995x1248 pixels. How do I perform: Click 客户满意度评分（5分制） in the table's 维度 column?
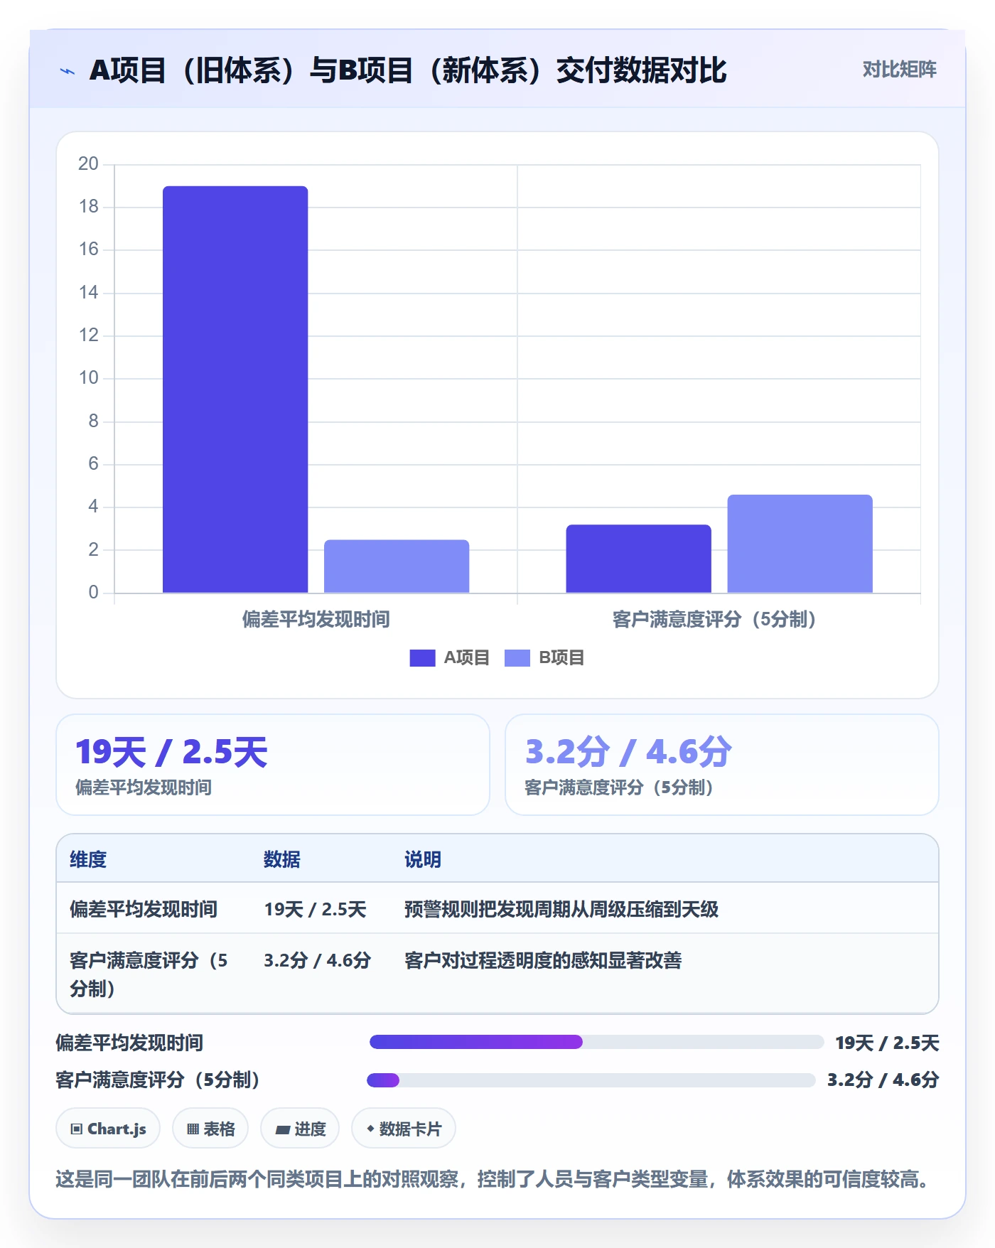coord(149,974)
